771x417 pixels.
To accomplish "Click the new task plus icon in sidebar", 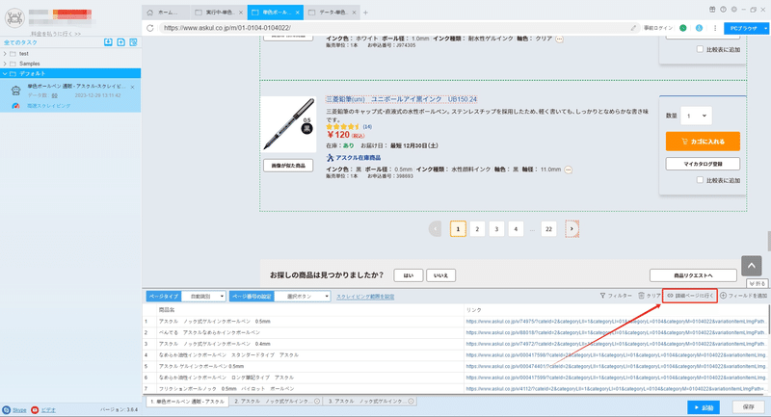I will click(121, 42).
